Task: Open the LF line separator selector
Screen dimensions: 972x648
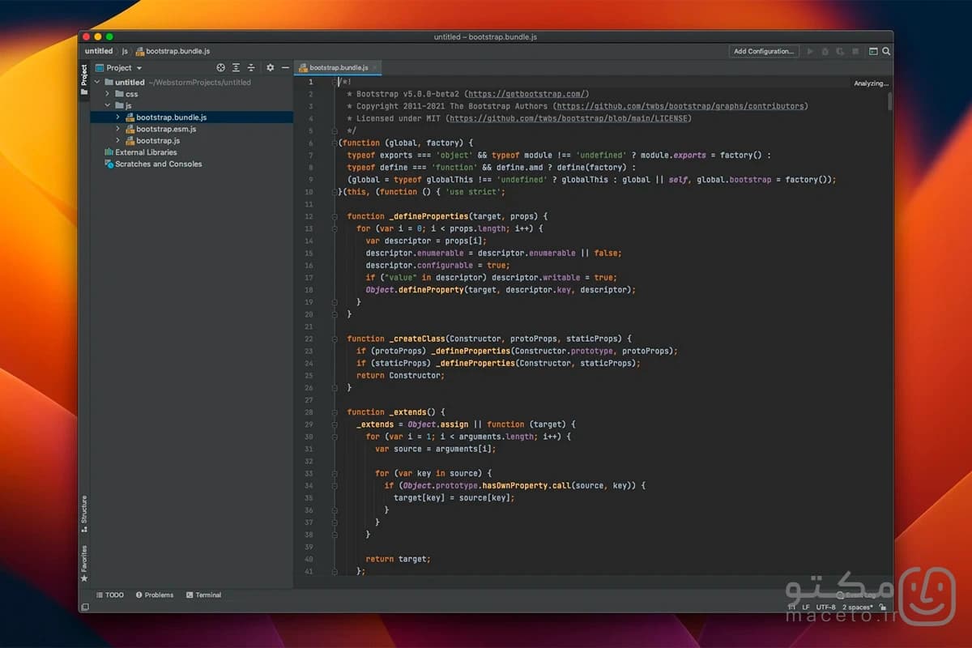Action: 806,607
